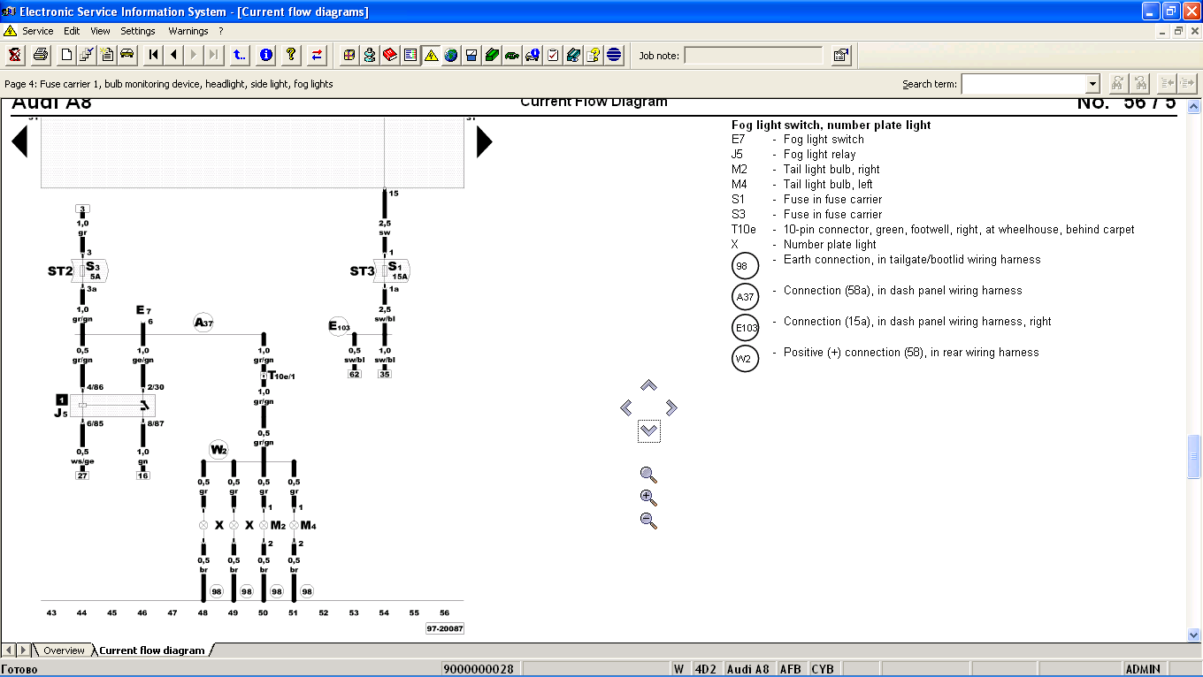Click the black right triangle for next diagram

coord(483,141)
